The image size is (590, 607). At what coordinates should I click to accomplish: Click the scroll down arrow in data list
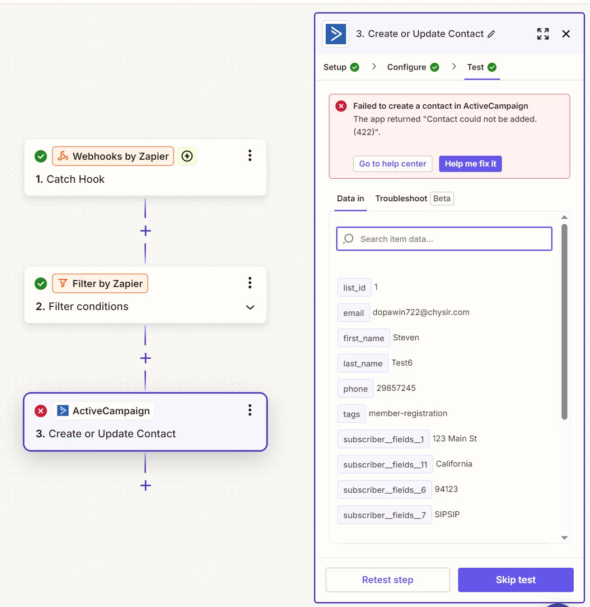click(564, 537)
